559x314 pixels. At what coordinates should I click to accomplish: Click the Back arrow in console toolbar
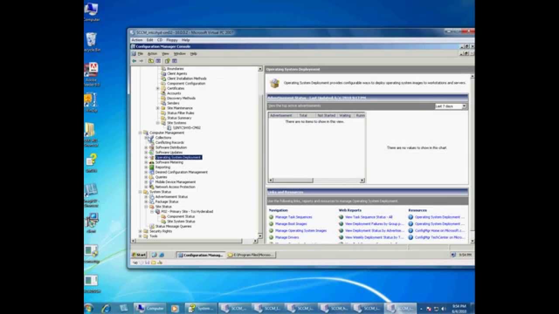coord(134,61)
